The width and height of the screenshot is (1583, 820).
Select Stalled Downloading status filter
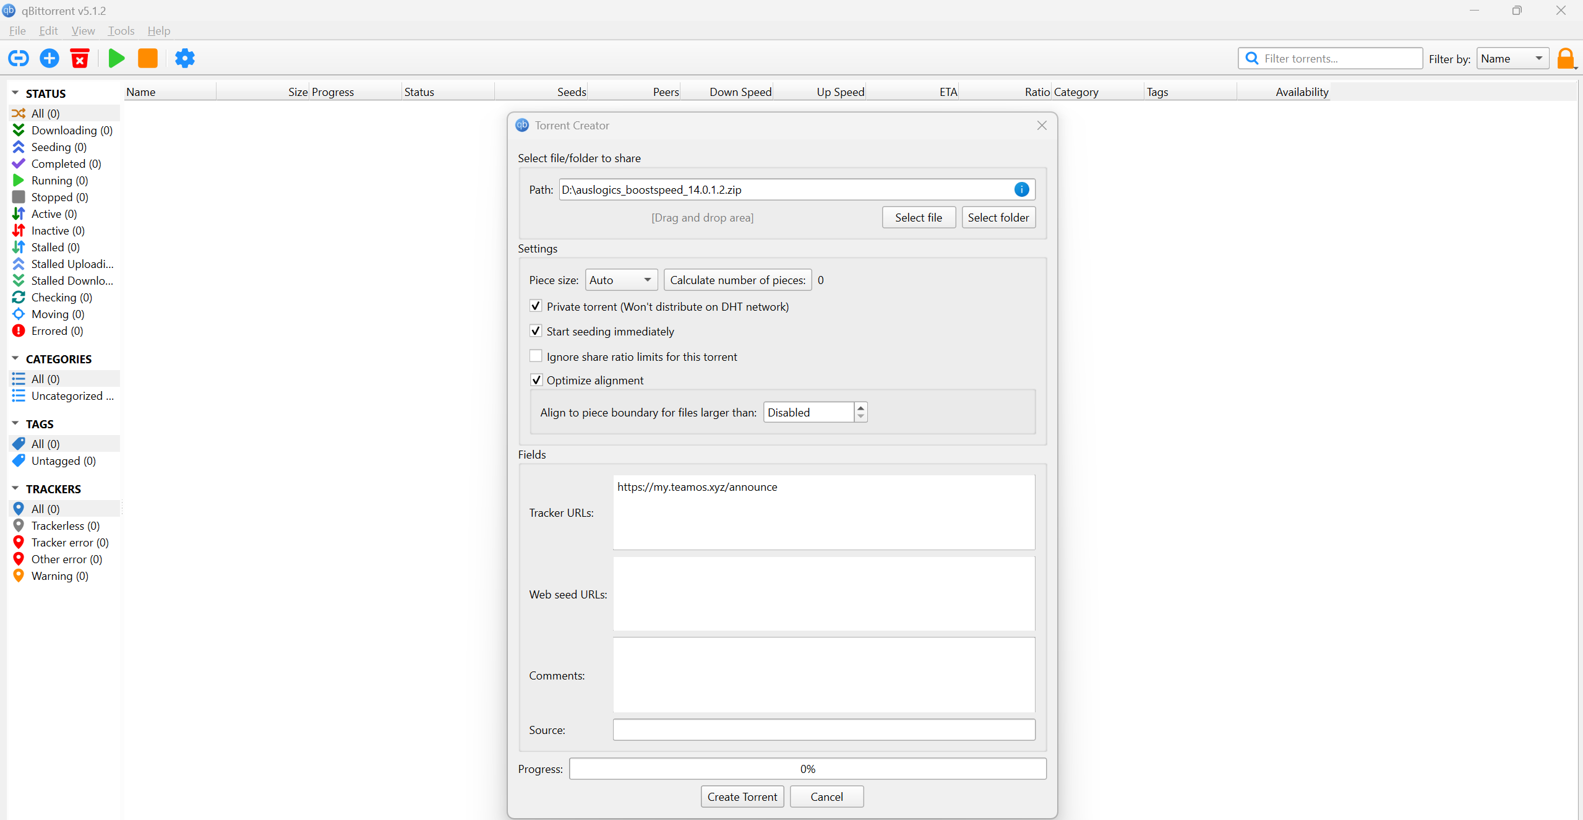63,280
